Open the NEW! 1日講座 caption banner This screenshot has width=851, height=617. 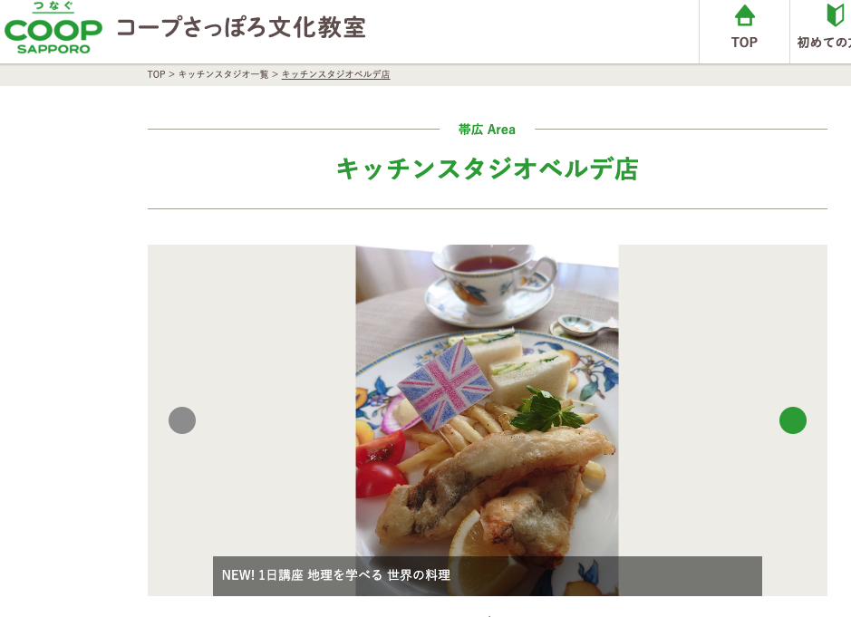pos(487,575)
